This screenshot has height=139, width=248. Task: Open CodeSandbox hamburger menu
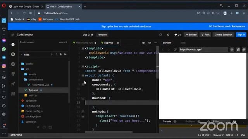pos(13,35)
